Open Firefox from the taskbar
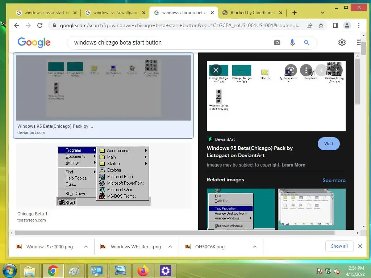Image resolution: width=371 pixels, height=278 pixels. 143,271
